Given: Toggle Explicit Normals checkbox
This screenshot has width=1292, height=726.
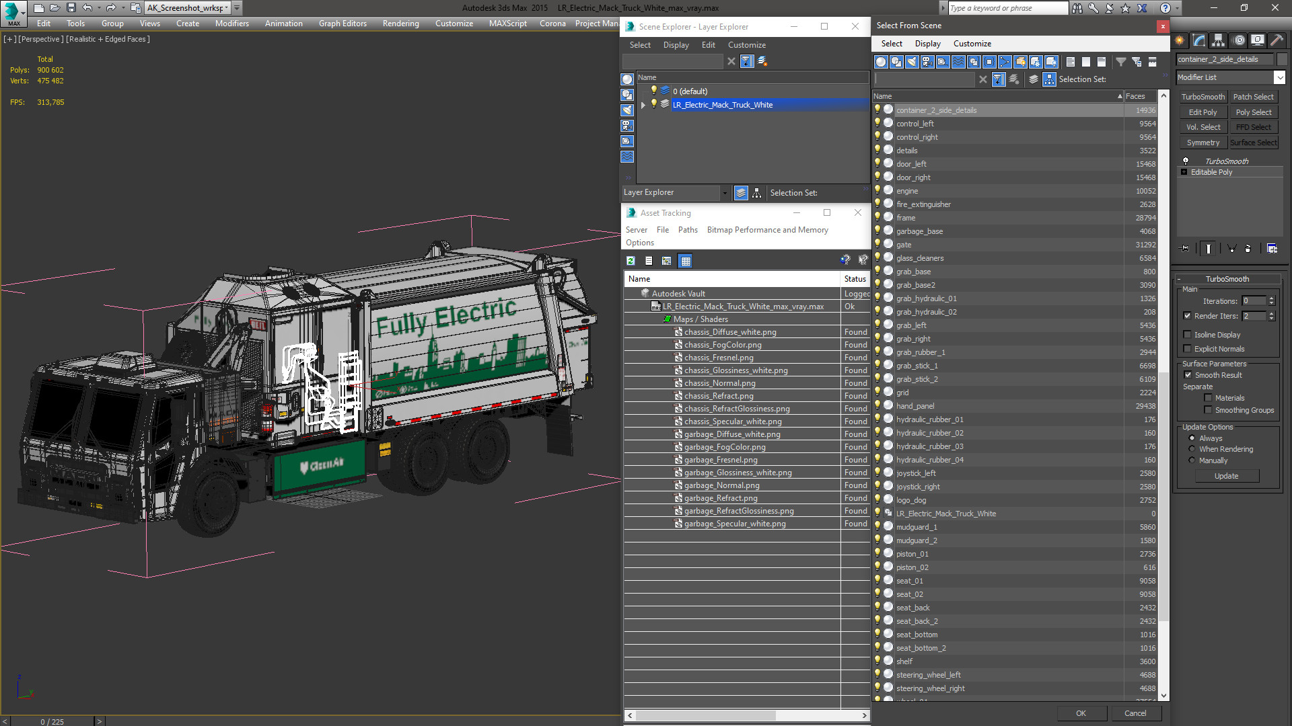Looking at the screenshot, I should [1188, 349].
